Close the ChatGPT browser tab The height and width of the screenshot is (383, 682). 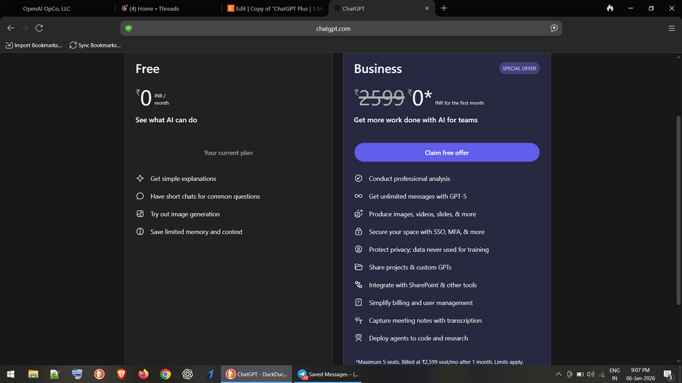[x=427, y=8]
